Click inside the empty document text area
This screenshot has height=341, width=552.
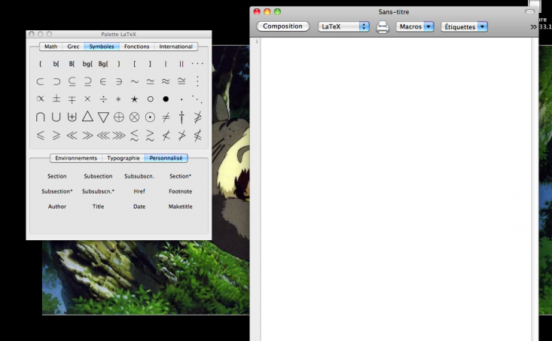(x=395, y=188)
